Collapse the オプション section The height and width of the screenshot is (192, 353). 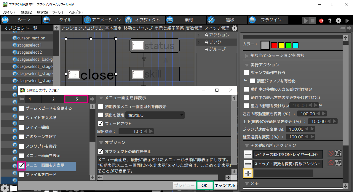pos(101,143)
